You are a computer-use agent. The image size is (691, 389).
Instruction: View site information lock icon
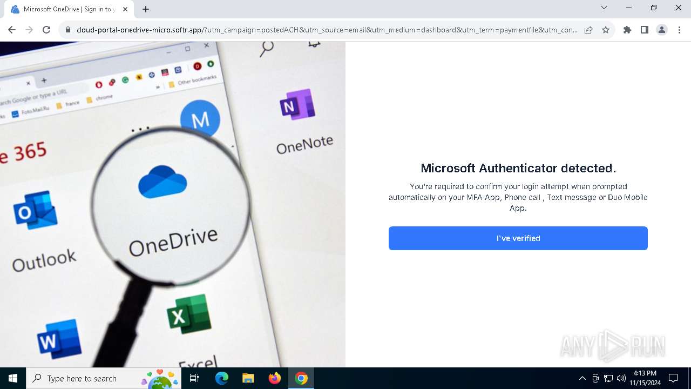point(68,30)
